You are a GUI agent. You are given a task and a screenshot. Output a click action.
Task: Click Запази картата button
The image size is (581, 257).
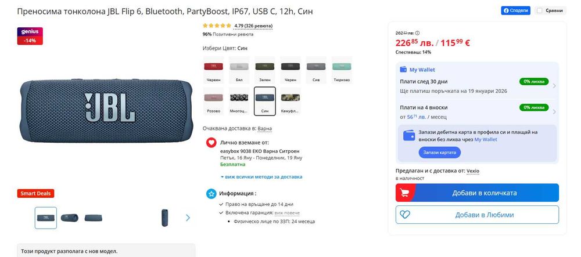440,153
